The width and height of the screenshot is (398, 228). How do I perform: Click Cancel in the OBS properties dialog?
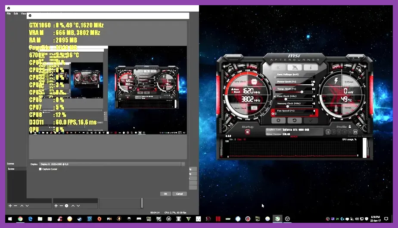tap(180, 194)
